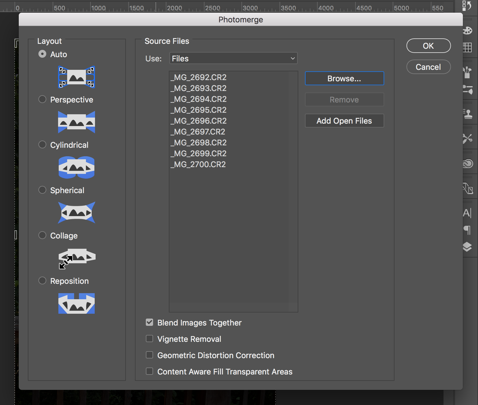
Task: Open the Paragraph panel icon
Action: (467, 230)
